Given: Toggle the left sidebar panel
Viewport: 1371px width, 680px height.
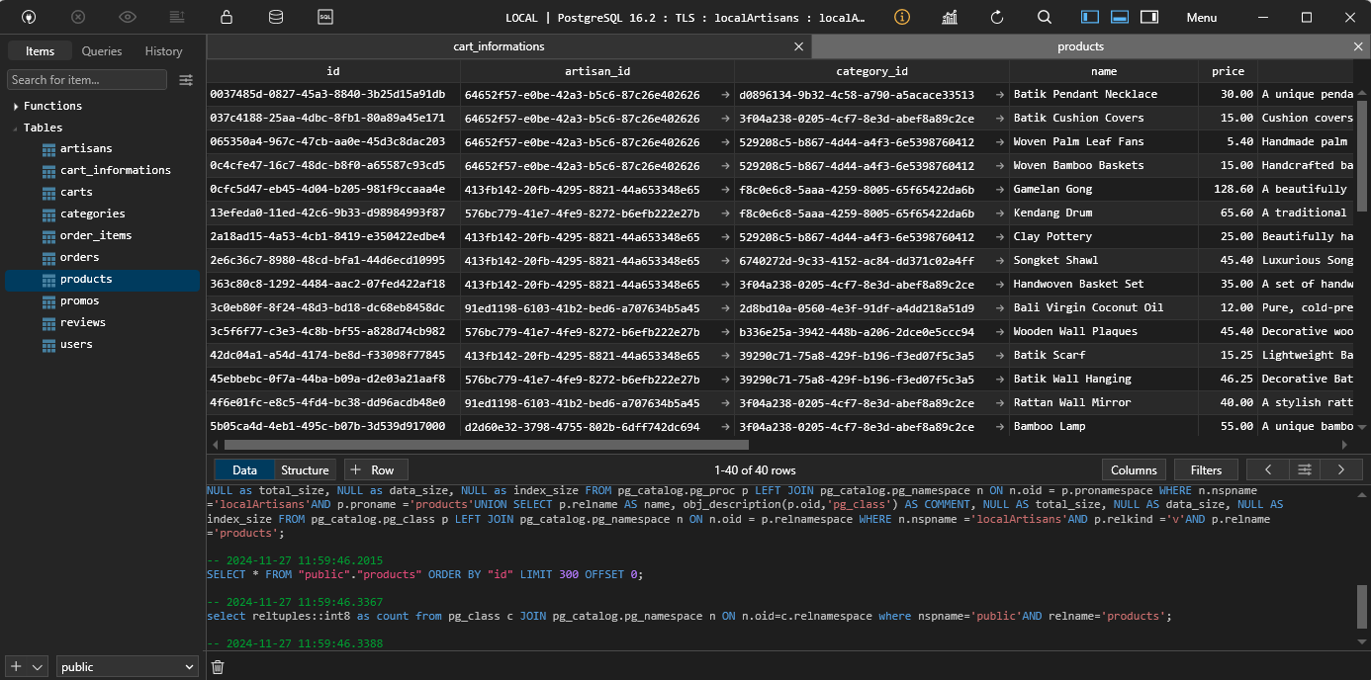Looking at the screenshot, I should 1090,17.
